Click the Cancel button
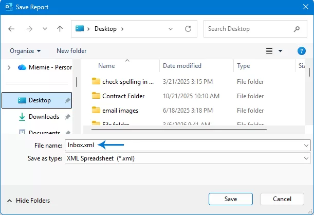 (x=282, y=199)
